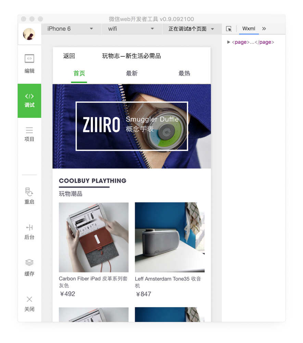This screenshot has height=343, width=303.
Task: Expand the page node in the Wxml tree
Action: click(x=229, y=42)
